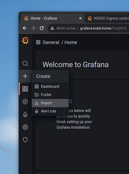Viewport: 129px width, 174px height.
Task: Click the General breadcrumb link
Action: pos(51,42)
